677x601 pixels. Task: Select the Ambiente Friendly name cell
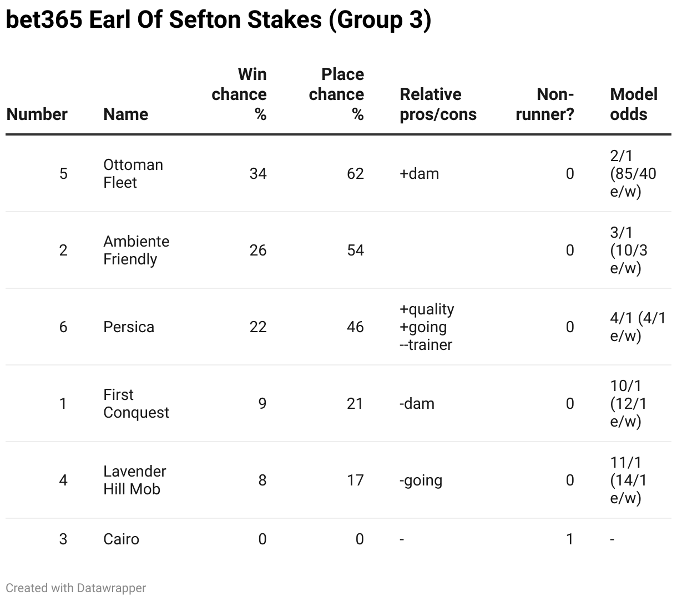[x=136, y=250]
